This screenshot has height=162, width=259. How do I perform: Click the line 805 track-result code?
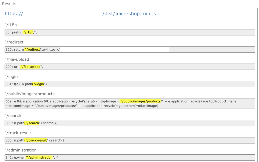coord(130,140)
